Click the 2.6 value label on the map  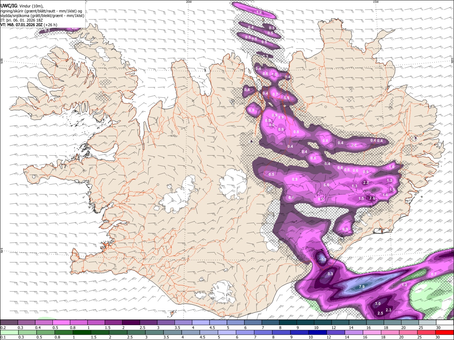[x=372, y=198]
